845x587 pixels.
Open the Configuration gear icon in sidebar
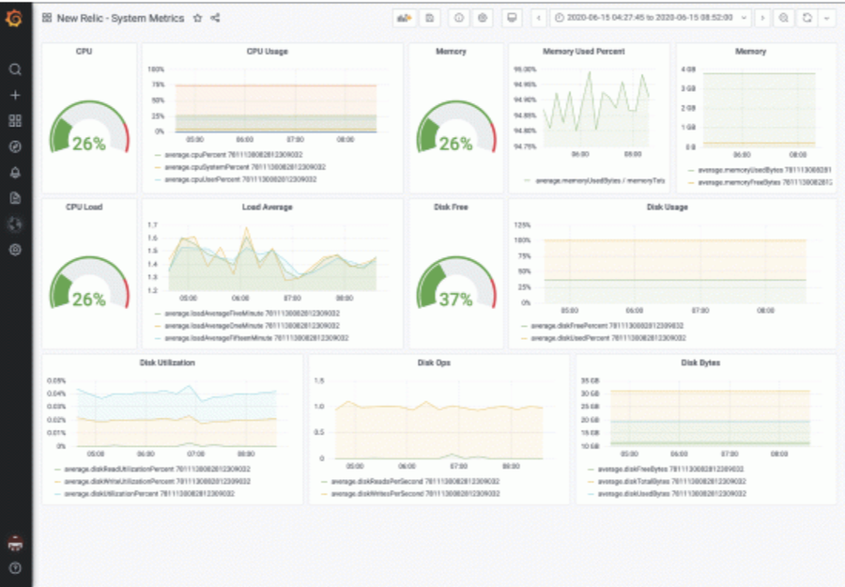pos(15,250)
